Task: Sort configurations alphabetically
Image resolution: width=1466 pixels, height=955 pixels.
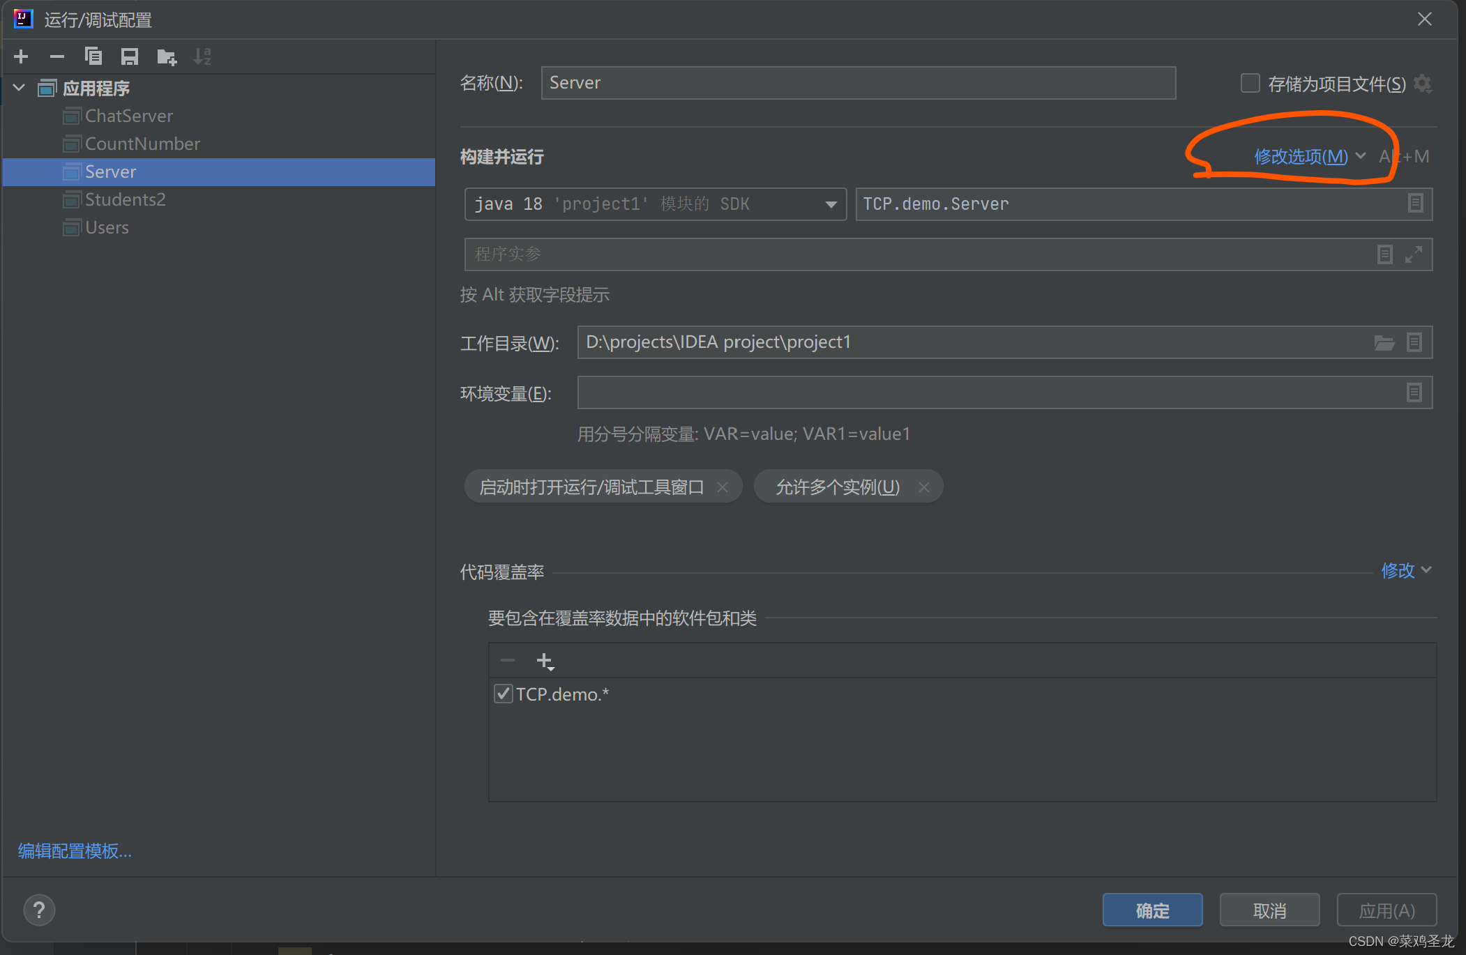Action: click(202, 56)
